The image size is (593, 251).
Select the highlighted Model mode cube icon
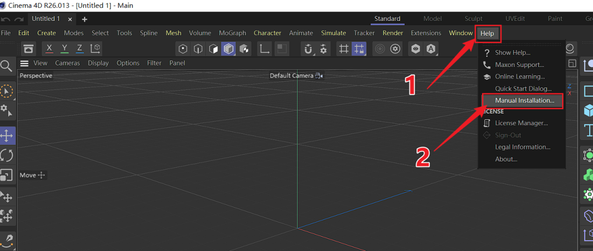[x=228, y=49]
